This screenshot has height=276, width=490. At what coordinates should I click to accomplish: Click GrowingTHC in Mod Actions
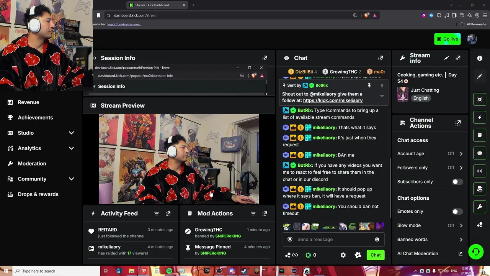coord(209,230)
